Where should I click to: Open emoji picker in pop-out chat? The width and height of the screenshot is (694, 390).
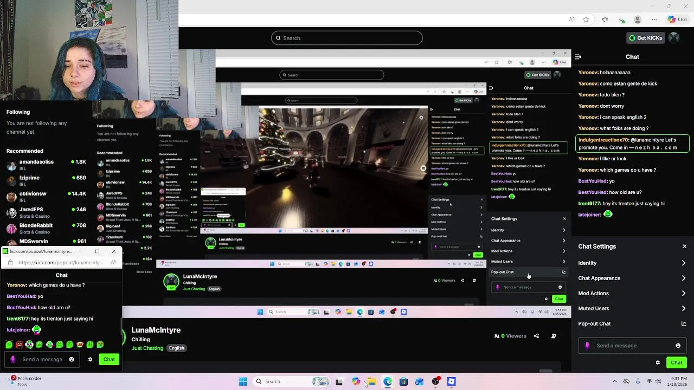71,359
